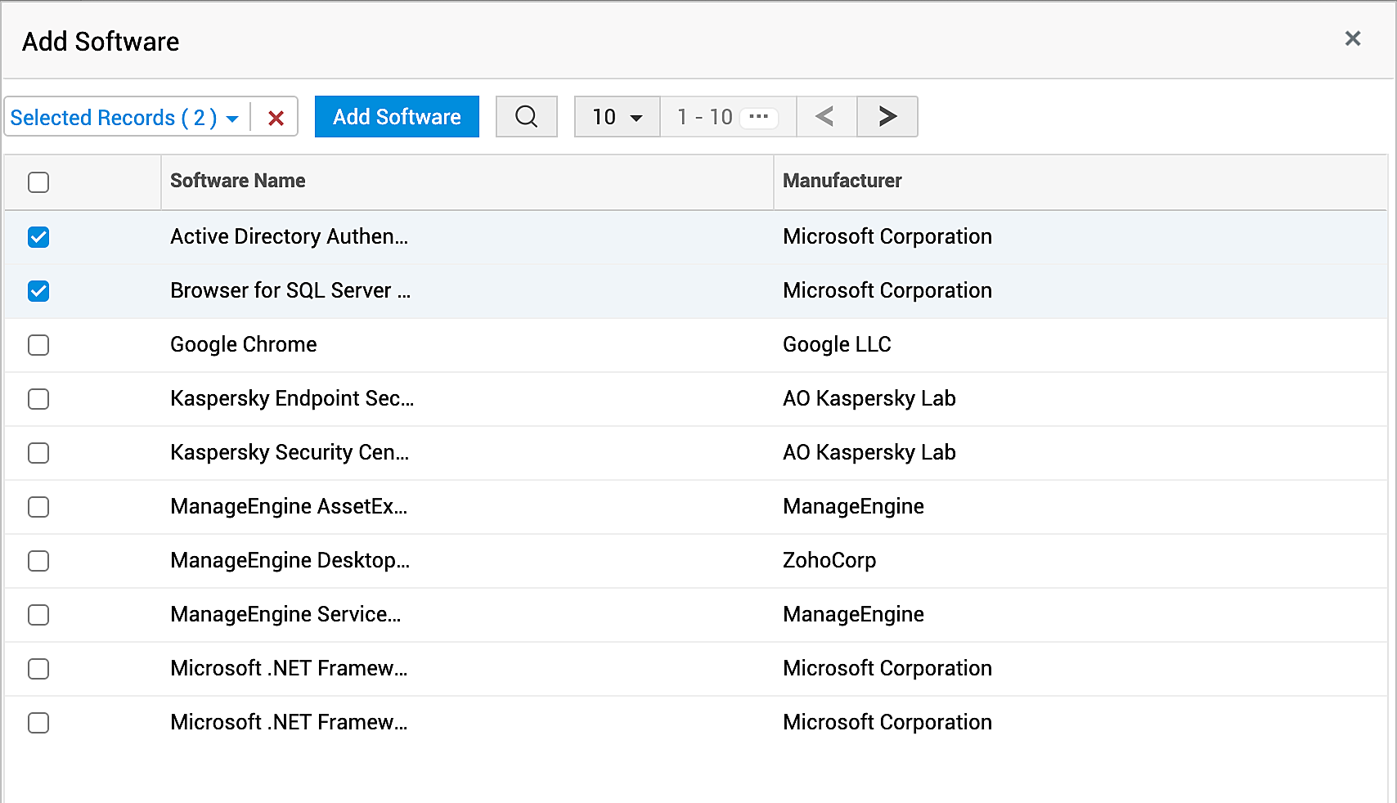This screenshot has height=803, width=1397.
Task: Sort by Manufacturer column header
Action: click(x=842, y=181)
